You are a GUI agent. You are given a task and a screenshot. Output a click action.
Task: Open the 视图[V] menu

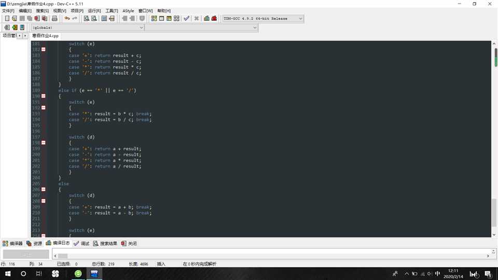60,11
